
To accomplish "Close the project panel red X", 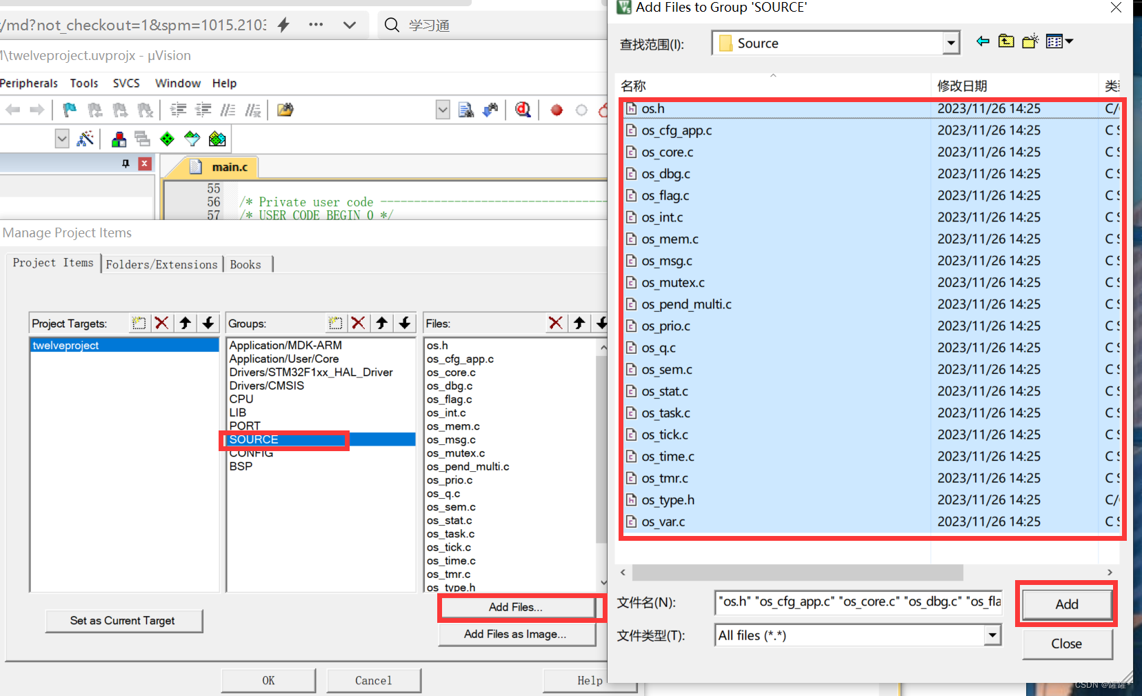I will [144, 163].
